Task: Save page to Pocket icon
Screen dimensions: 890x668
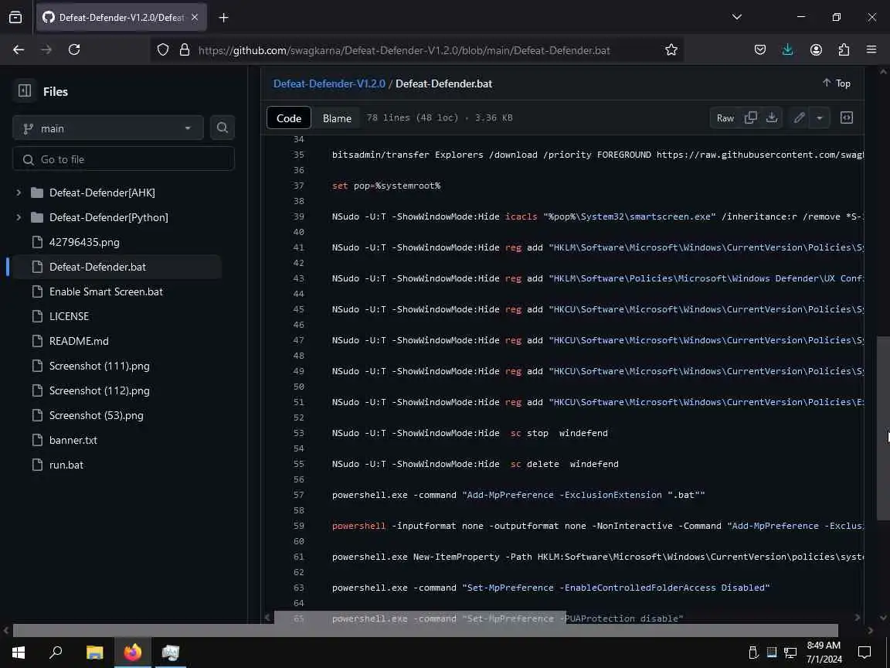Action: click(760, 50)
